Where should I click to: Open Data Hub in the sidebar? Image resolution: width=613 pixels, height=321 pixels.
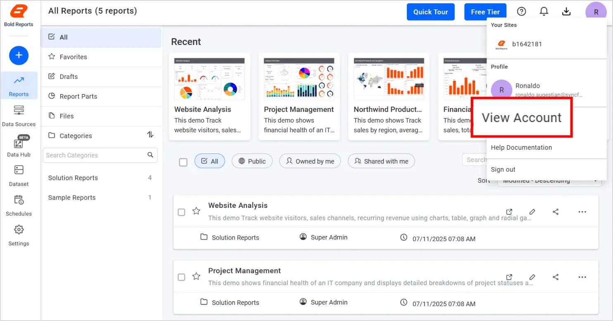19,146
